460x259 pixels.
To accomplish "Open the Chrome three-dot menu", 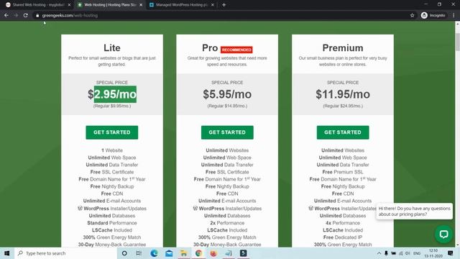I will tap(454, 15).
